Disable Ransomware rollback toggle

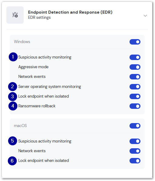pyautogui.click(x=135, y=106)
